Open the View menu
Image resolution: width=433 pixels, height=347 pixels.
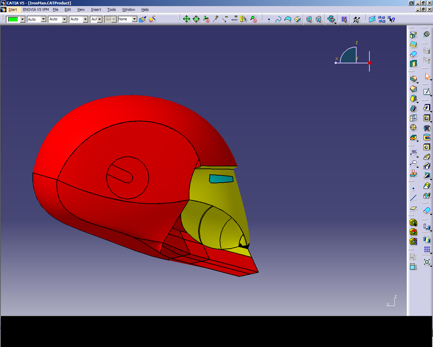pos(81,9)
